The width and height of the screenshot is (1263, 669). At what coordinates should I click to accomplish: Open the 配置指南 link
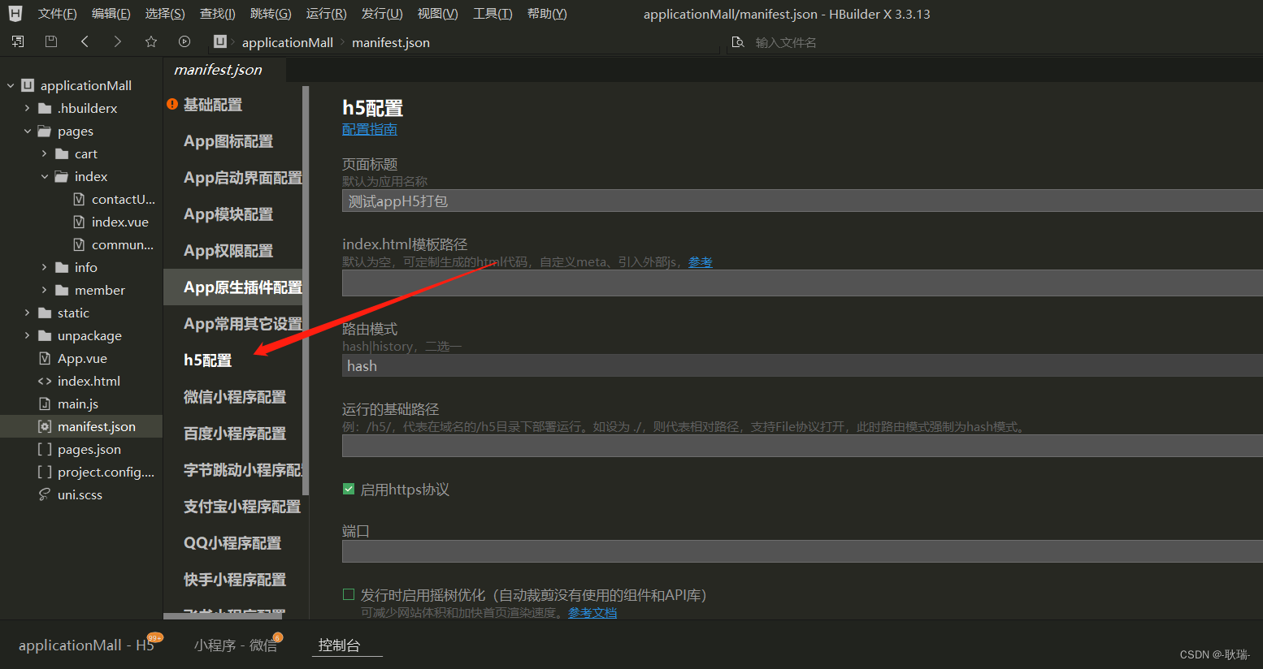pyautogui.click(x=370, y=129)
